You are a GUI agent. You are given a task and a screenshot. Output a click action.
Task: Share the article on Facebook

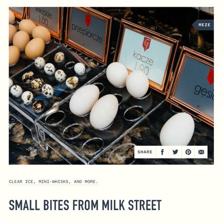coord(162,152)
